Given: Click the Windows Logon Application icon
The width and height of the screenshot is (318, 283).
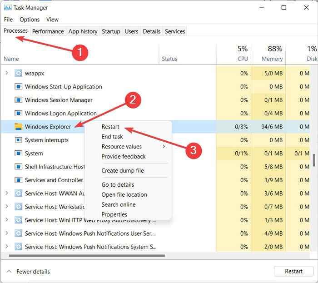Looking at the screenshot, I should (18, 113).
